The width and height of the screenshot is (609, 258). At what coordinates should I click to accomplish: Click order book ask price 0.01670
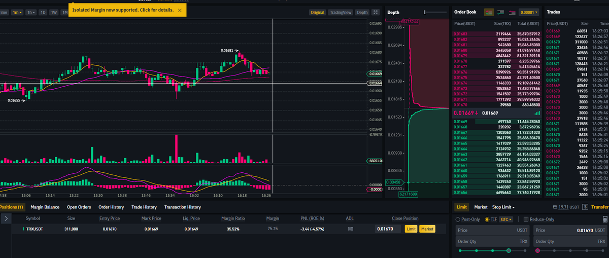[x=461, y=104]
